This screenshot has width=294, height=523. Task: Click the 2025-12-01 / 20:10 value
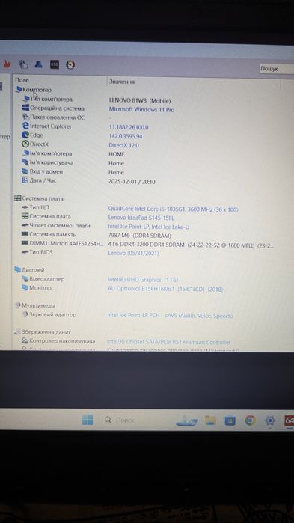132,182
